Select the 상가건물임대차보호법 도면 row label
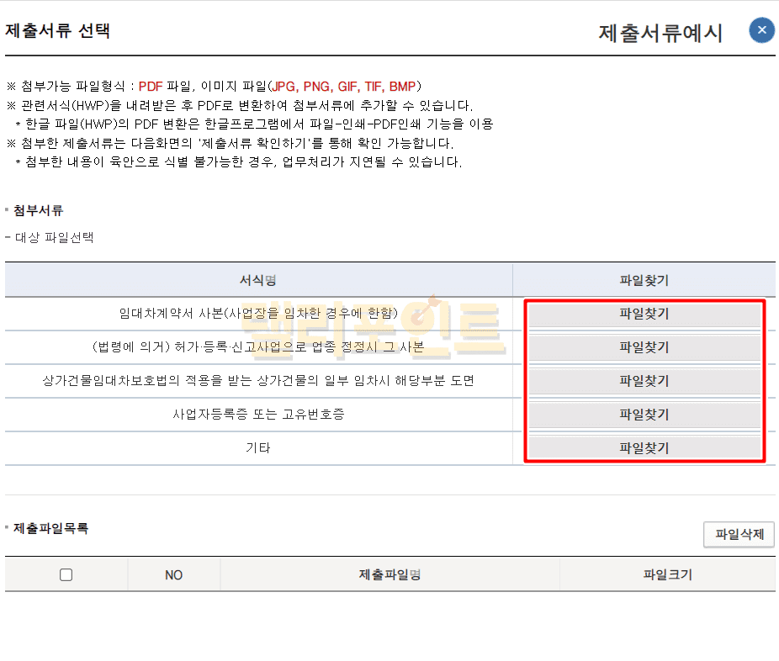 [x=258, y=381]
